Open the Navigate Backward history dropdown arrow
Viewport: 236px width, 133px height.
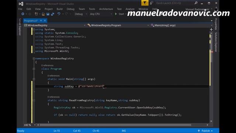(x=26, y=14)
